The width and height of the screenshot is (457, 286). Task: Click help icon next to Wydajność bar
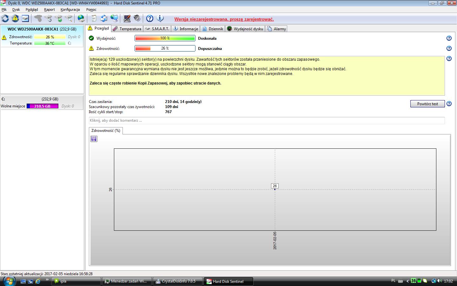[449, 38]
